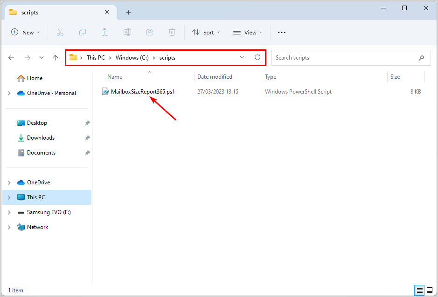
Task: Open the Sort options dropdown
Action: 206,32
